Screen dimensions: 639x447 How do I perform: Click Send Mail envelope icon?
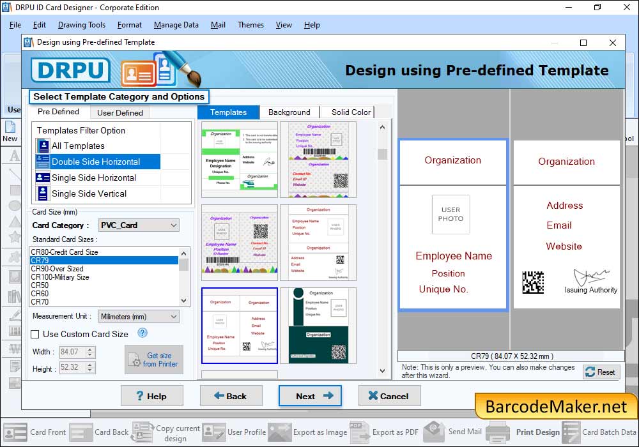point(435,432)
